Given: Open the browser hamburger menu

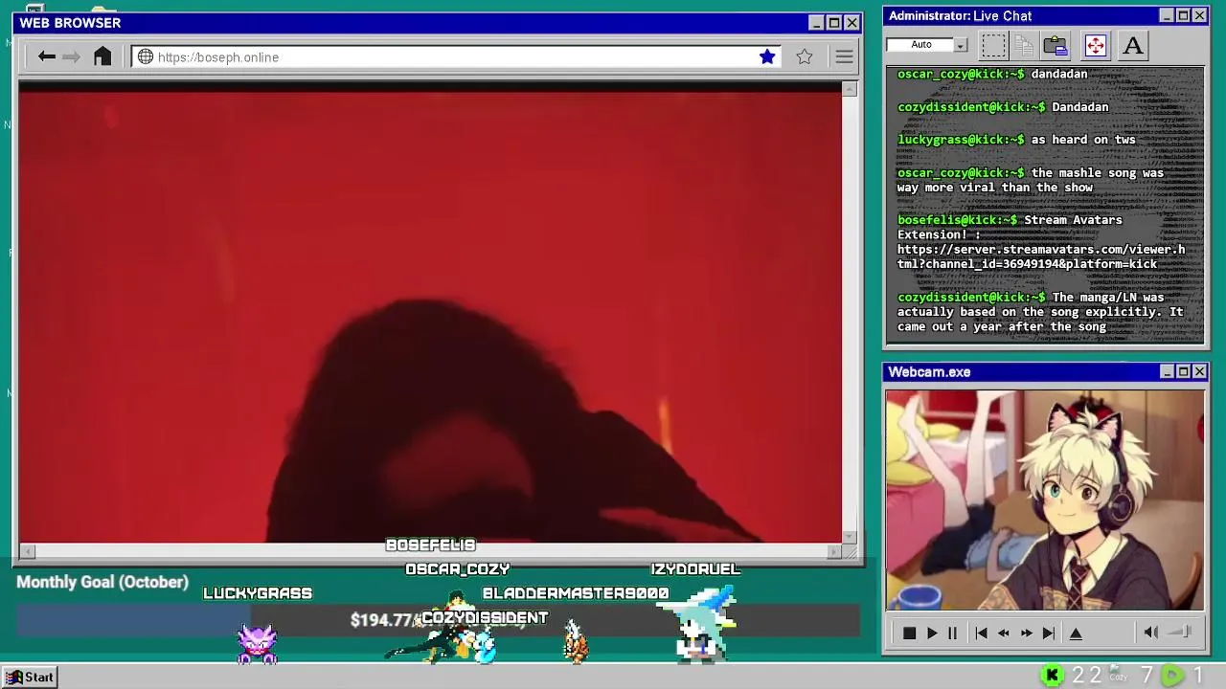Looking at the screenshot, I should (844, 57).
